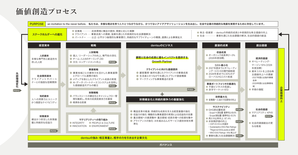298x155 pixels.
Task: Select 財務健全化と持続的競争力の基盤強化 header
Action: 162,99
